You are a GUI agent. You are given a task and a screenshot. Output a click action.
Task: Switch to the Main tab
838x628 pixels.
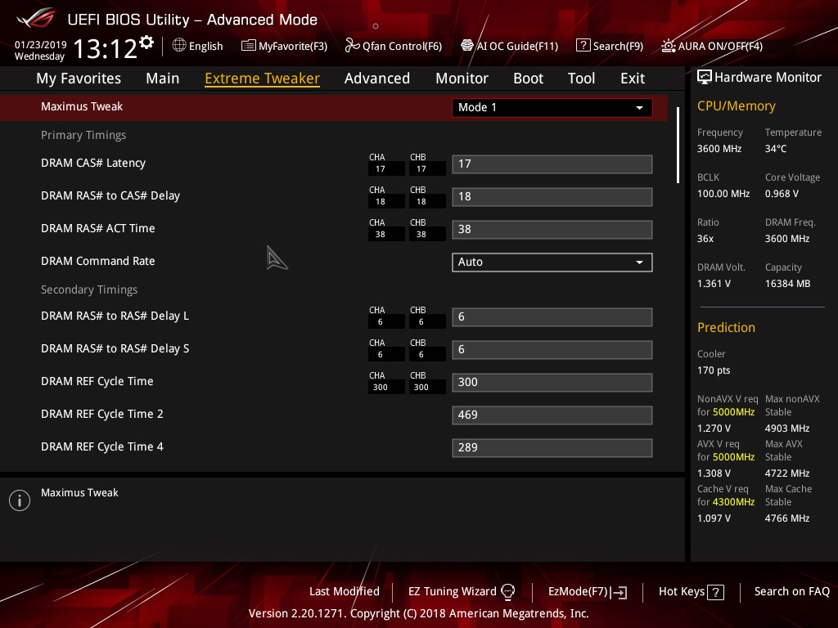[163, 78]
